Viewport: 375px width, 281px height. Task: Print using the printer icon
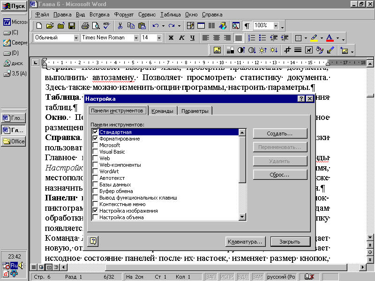[85, 26]
